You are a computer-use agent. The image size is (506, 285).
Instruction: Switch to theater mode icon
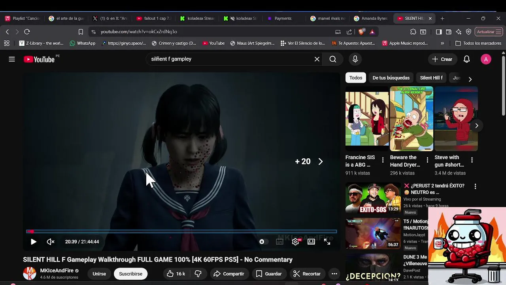click(311, 241)
